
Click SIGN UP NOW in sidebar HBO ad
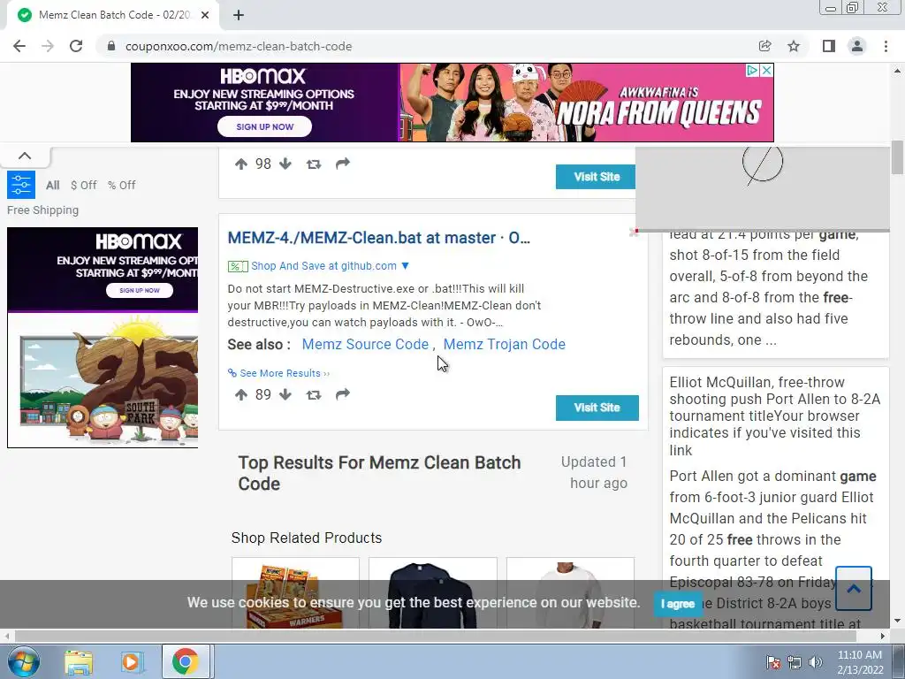[139, 290]
